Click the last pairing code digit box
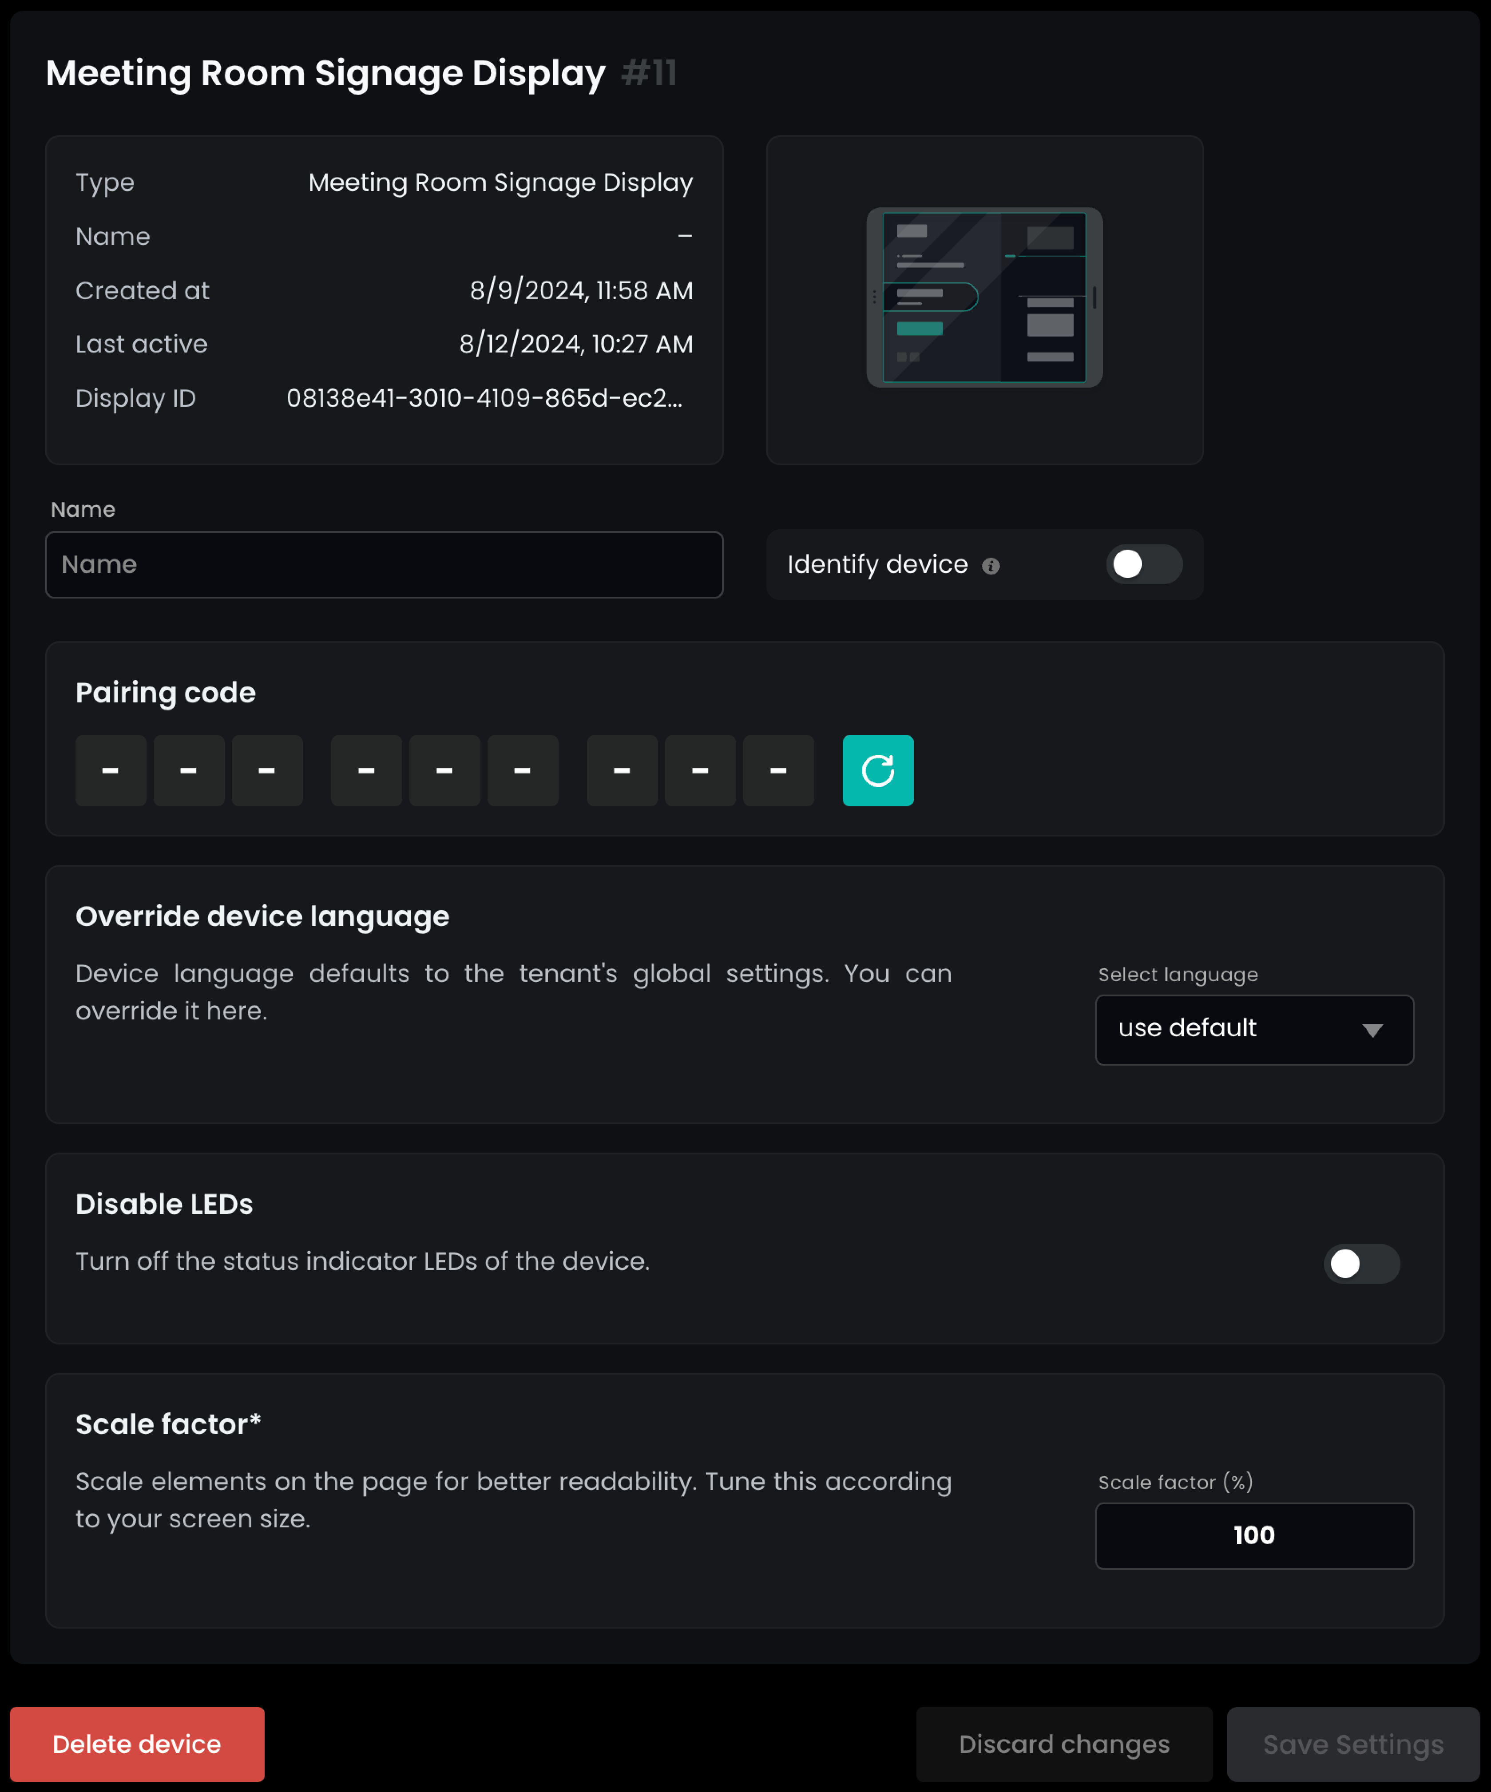Screen dimensions: 1491x1792 point(777,770)
